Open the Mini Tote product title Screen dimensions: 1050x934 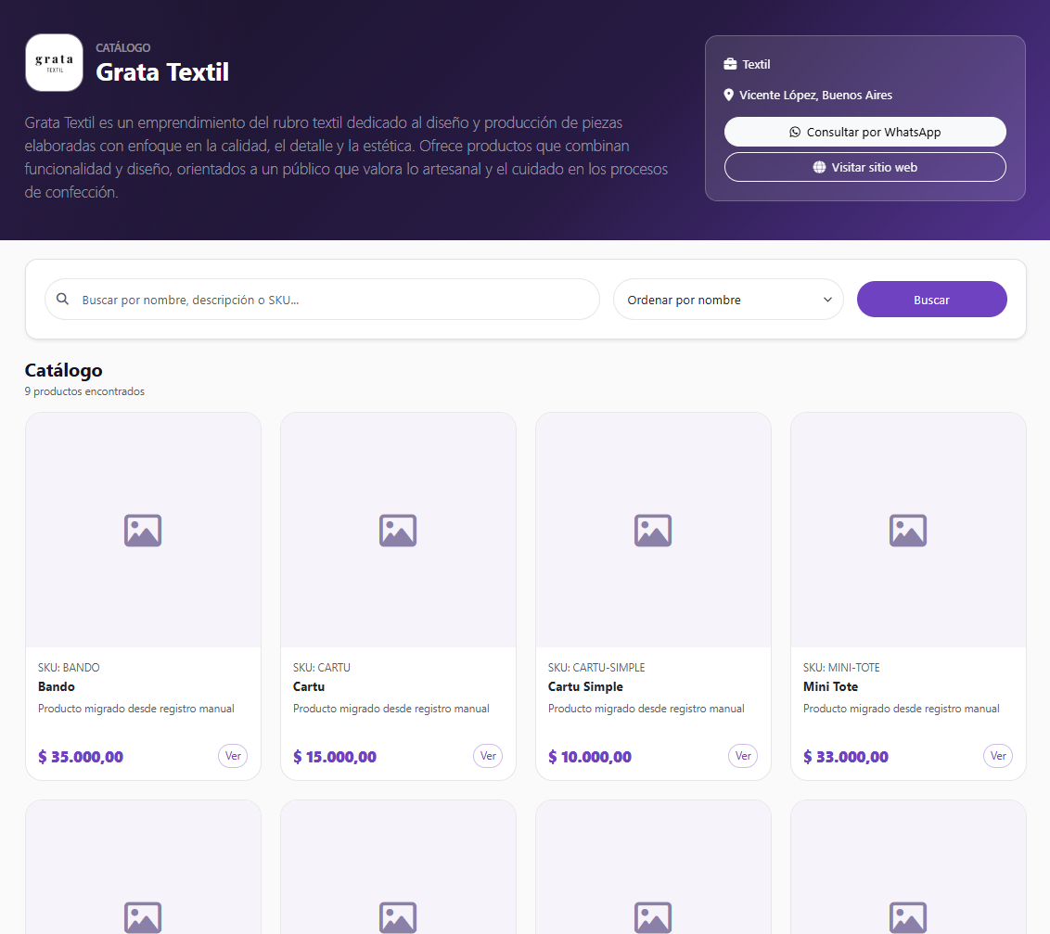pos(830,686)
